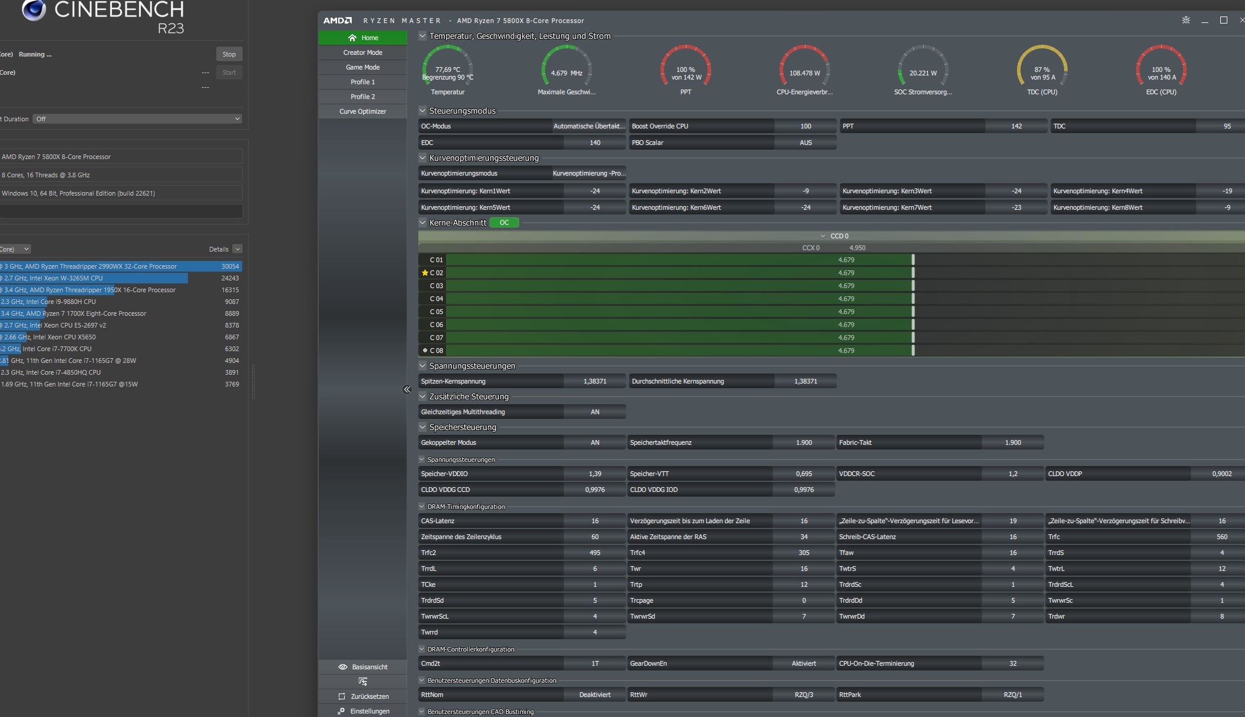Click the dot marker on core C 08
This screenshot has height=717, width=1245.
pos(425,351)
